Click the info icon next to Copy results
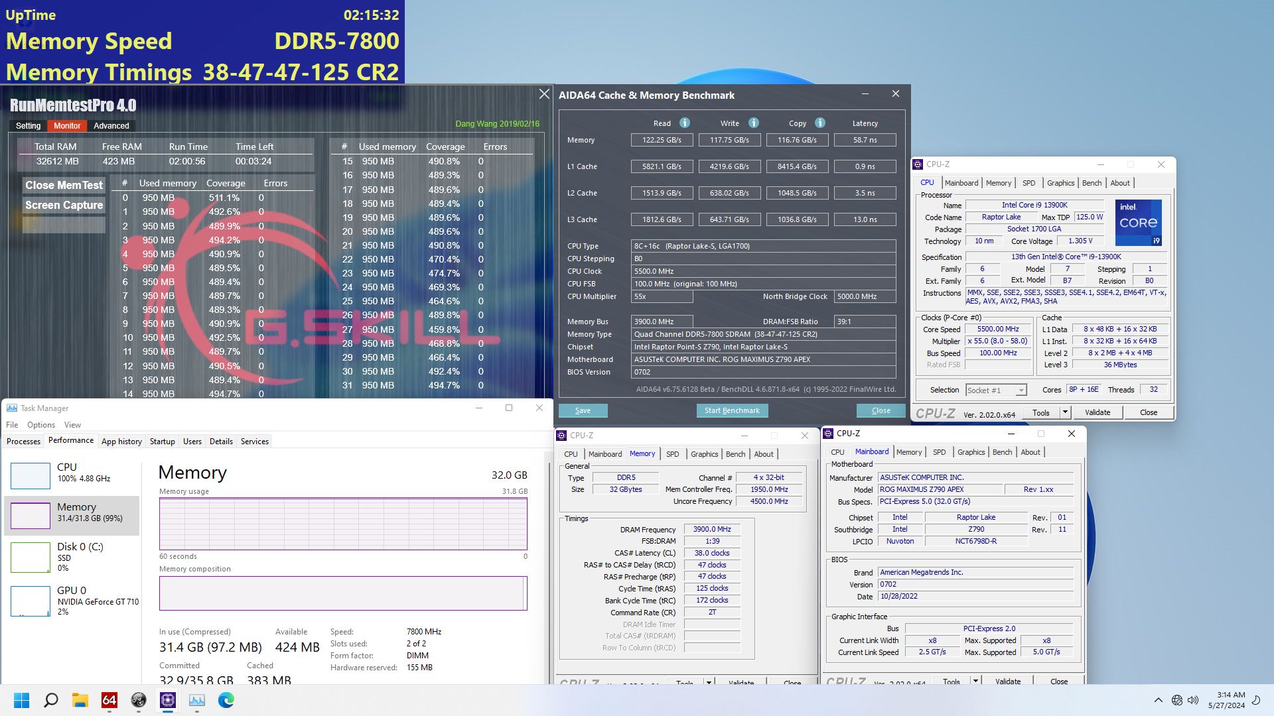1274x716 pixels. pos(819,123)
